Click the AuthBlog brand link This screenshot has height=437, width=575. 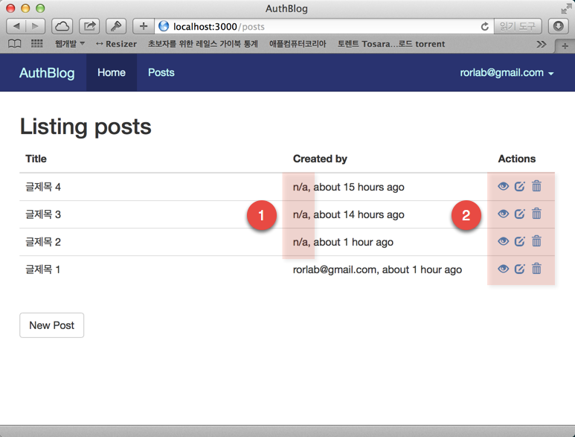[47, 73]
